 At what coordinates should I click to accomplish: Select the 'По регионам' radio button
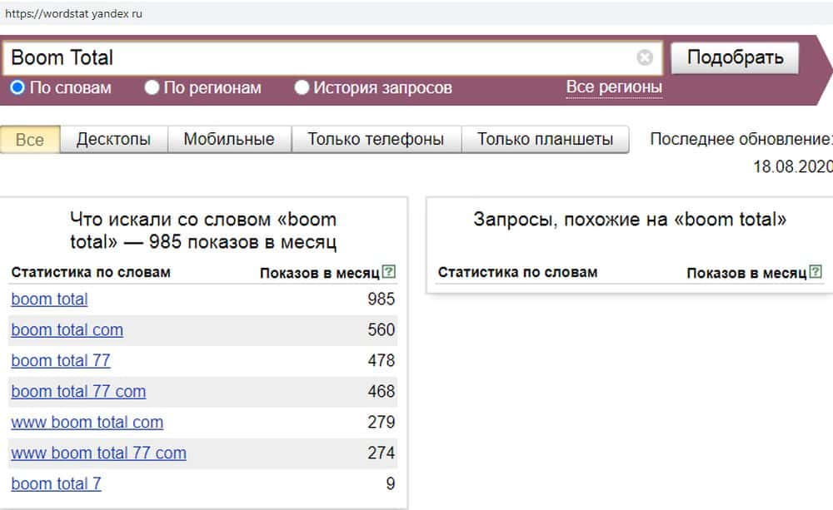[152, 87]
